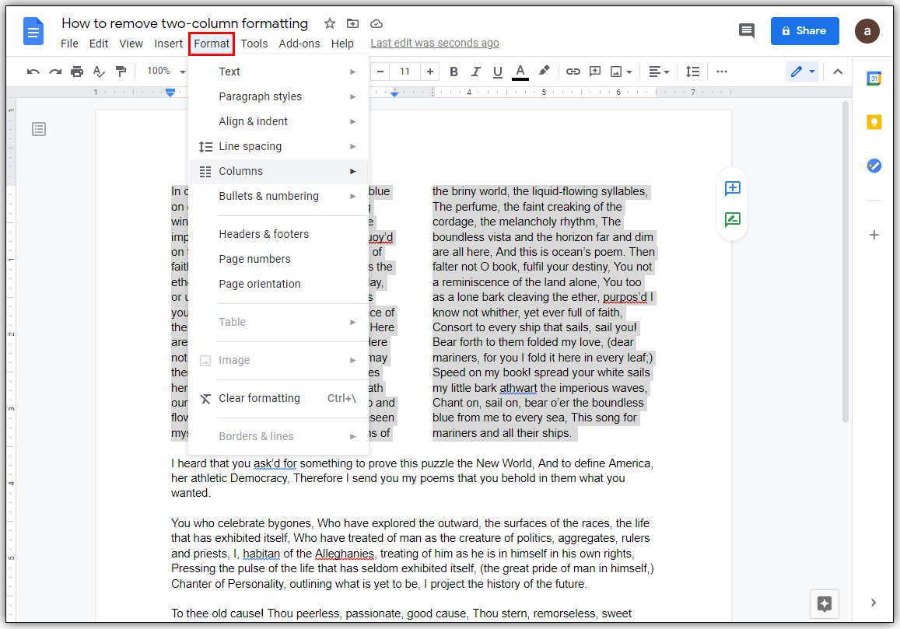Expand the Text submenu

click(278, 72)
